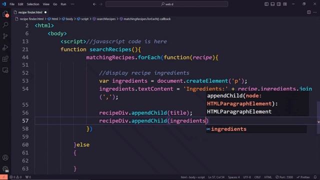Screen dimensions: 320x180
Task: Open the Search view in activity bar
Action: pyautogui.click(x=5, y=25)
